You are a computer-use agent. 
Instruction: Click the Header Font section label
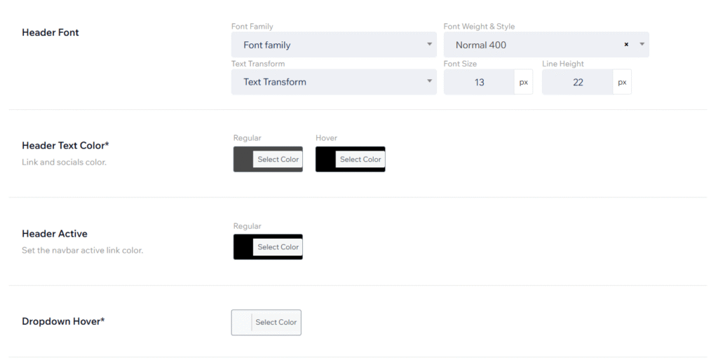click(50, 32)
